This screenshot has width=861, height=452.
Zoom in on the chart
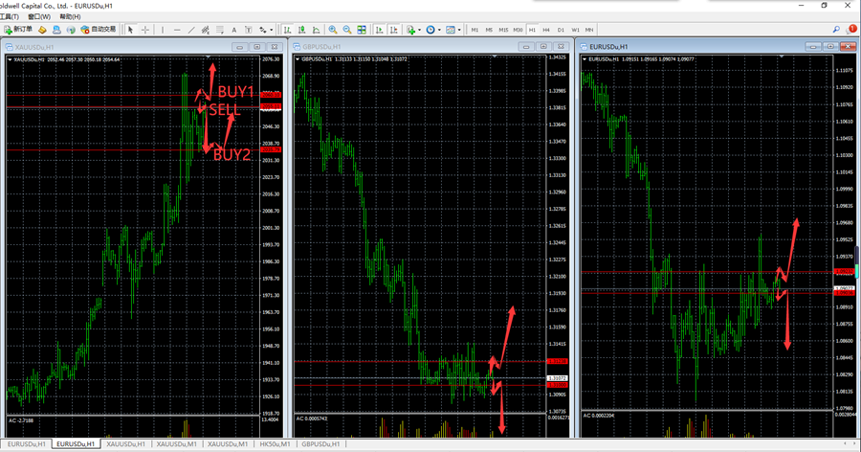(x=333, y=30)
